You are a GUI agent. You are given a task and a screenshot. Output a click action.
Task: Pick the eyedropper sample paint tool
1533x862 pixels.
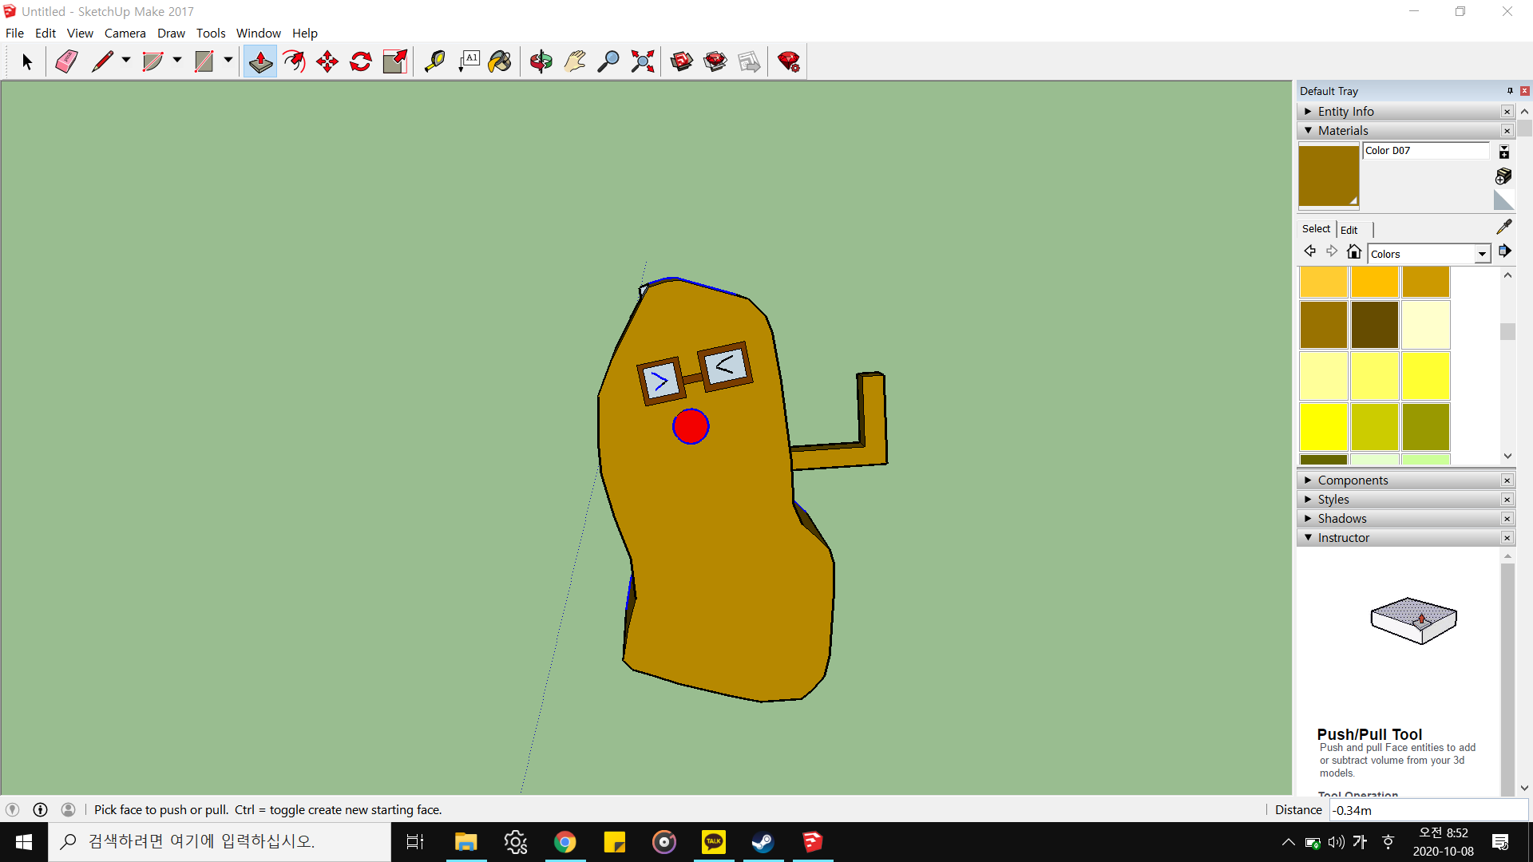pyautogui.click(x=1504, y=227)
